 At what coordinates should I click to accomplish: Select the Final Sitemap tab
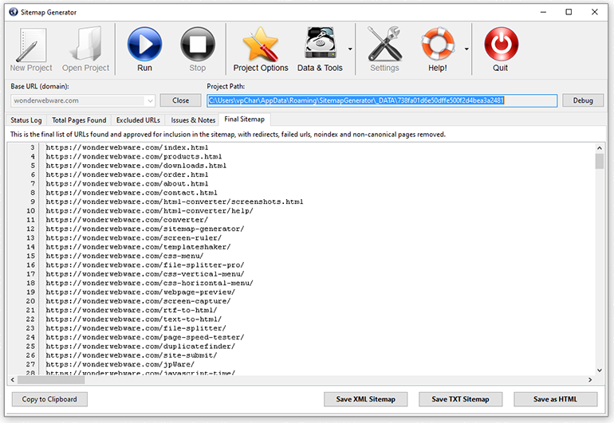[x=244, y=119]
